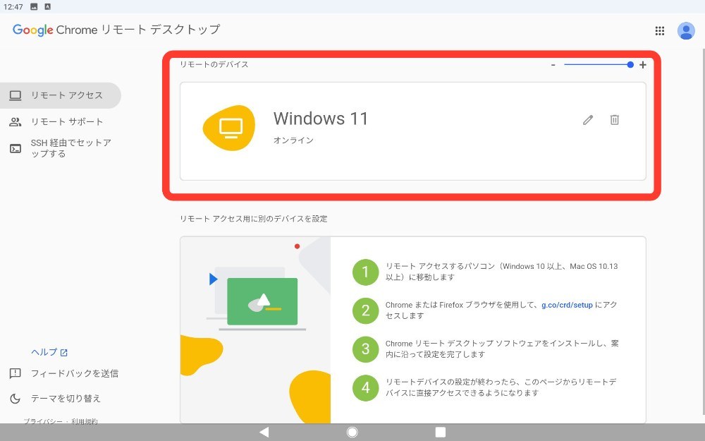Viewport: 705px width, 441px height.
Task: Adjust the device card size slider handle
Action: pos(630,65)
